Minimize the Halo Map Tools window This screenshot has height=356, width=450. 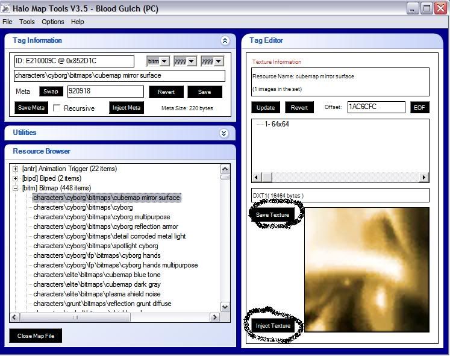click(x=412, y=8)
